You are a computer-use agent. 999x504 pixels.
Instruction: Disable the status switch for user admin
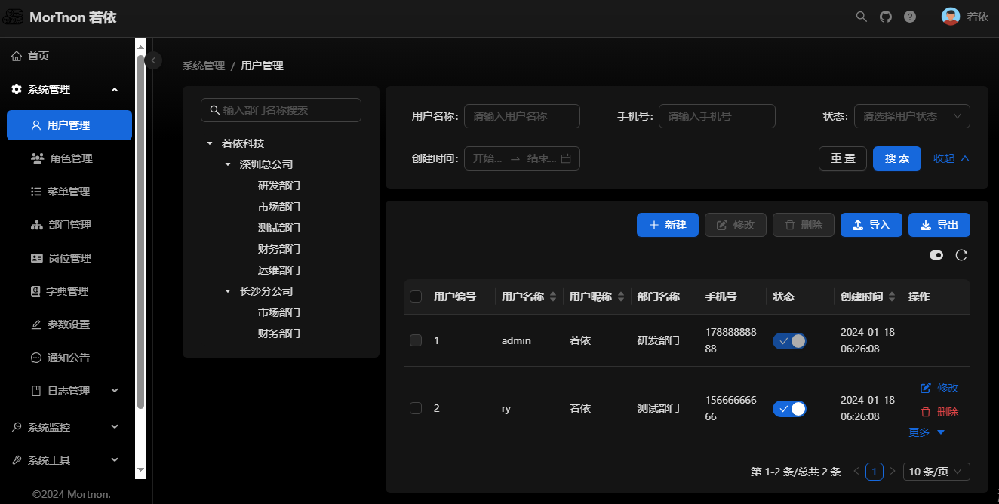click(x=789, y=340)
